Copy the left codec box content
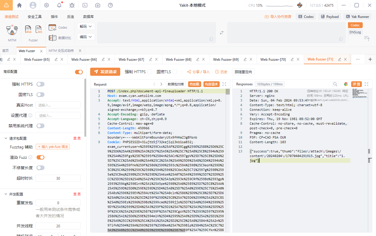This screenshot has height=236, width=376. tap(211, 39)
